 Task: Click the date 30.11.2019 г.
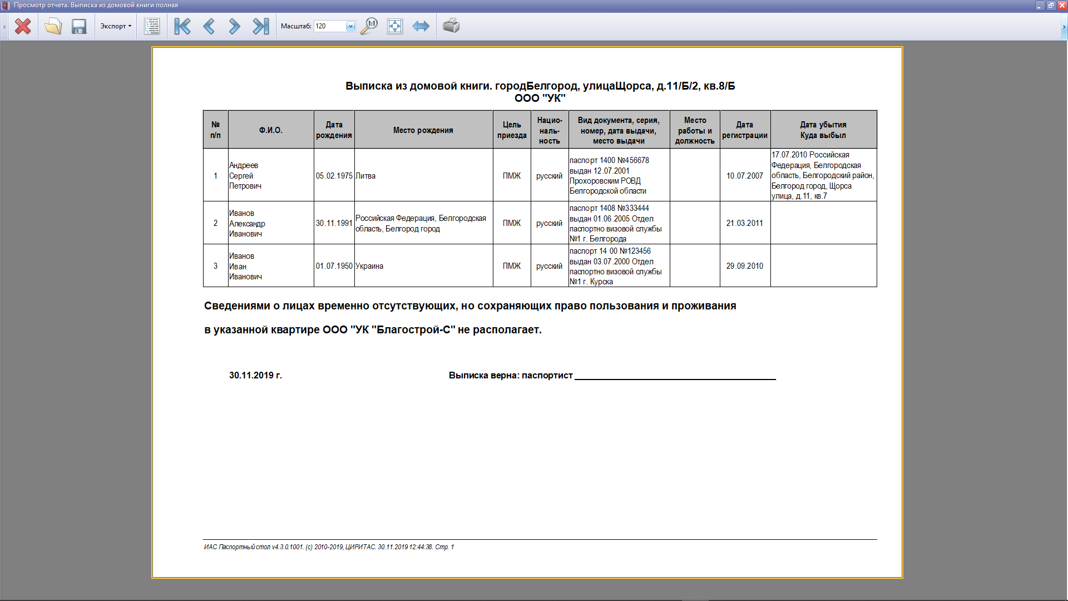pos(255,375)
